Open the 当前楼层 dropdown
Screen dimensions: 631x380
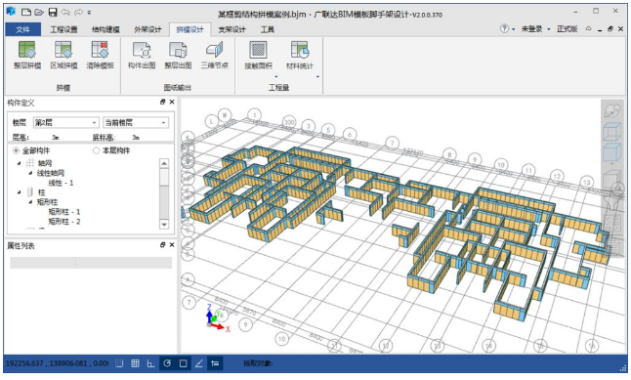[136, 122]
